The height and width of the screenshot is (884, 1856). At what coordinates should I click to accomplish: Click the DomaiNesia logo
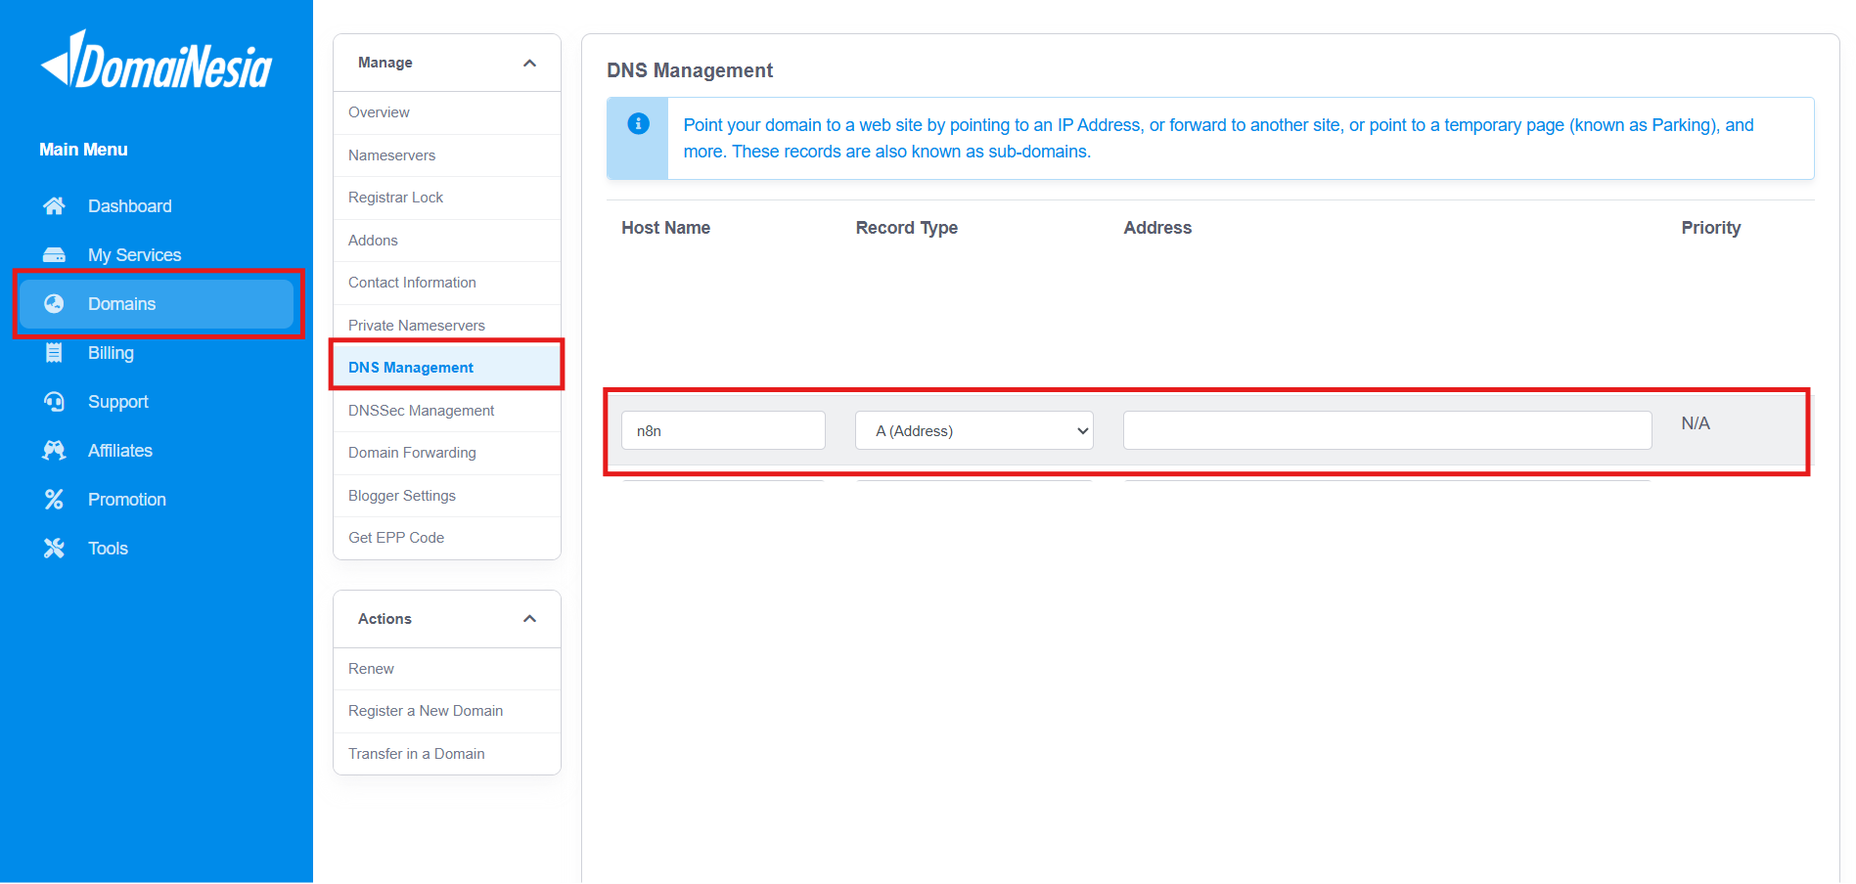pos(157,61)
